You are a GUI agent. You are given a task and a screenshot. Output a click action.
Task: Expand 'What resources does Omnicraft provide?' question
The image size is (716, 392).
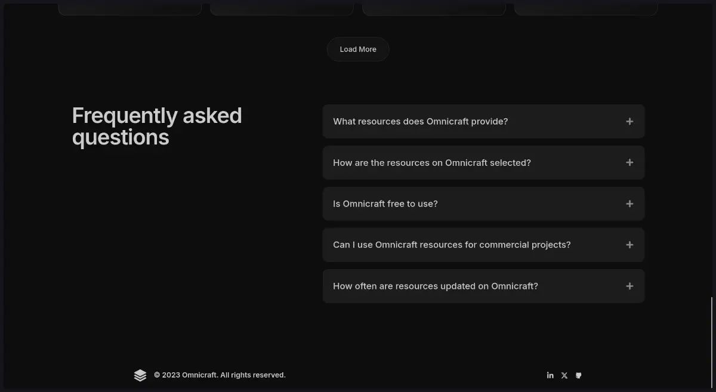pos(421,122)
